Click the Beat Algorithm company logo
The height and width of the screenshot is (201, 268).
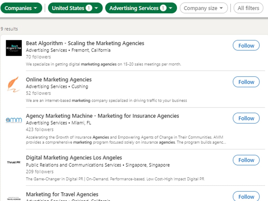(x=14, y=48)
